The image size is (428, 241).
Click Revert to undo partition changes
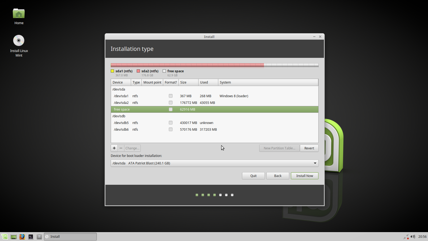(x=309, y=148)
